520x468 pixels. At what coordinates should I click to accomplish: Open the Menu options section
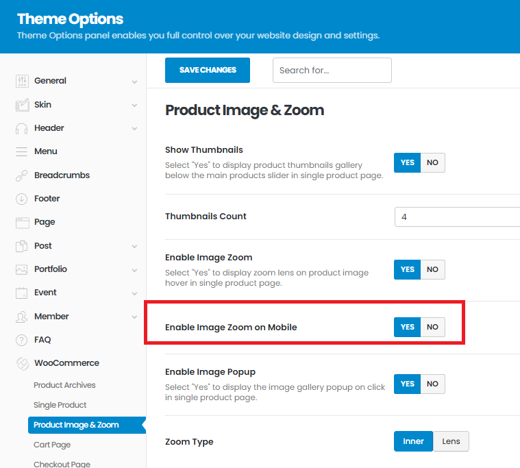tap(46, 151)
